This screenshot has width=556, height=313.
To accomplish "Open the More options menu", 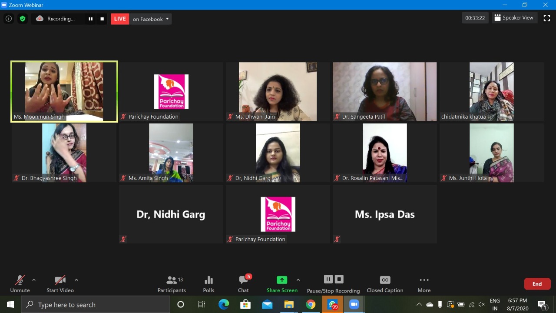I will pyautogui.click(x=424, y=284).
